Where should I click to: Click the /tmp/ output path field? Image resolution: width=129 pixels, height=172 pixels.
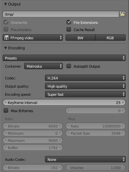[x=61, y=14]
